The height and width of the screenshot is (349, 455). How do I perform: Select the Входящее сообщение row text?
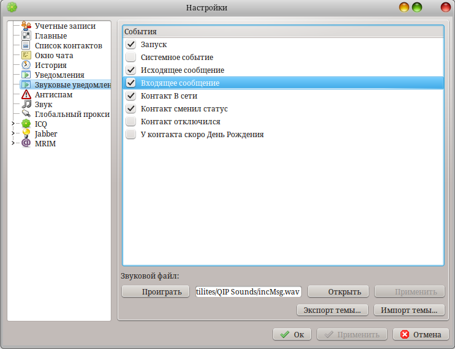pyautogui.click(x=180, y=83)
